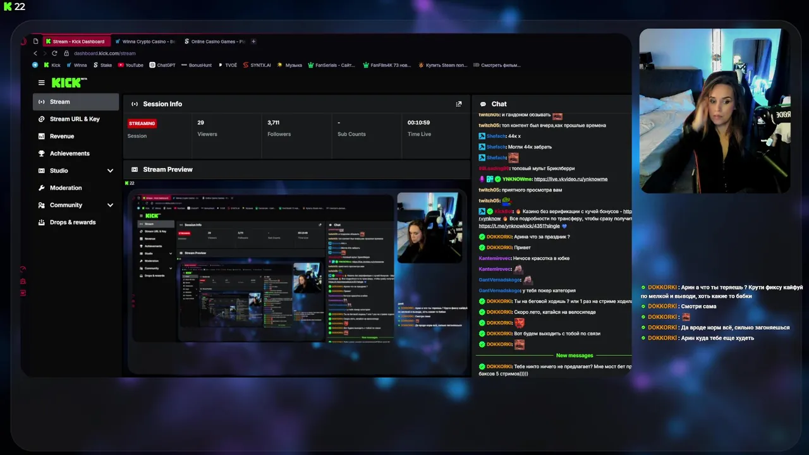Click username Kantemirovec on 'Ничосе красотка' message
The image size is (809, 455).
tap(495, 258)
